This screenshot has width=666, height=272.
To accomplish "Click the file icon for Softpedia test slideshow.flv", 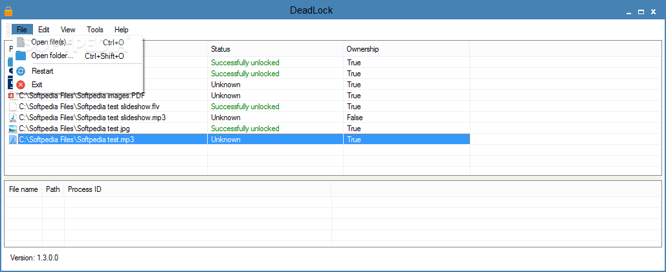I will tap(13, 107).
